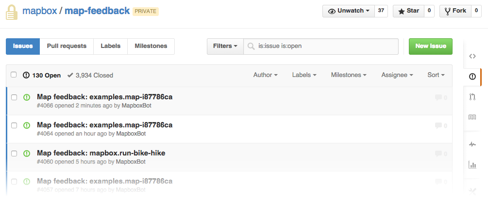Open the Graphs bar chart sidebar icon
The image size is (488, 200).
(472, 165)
